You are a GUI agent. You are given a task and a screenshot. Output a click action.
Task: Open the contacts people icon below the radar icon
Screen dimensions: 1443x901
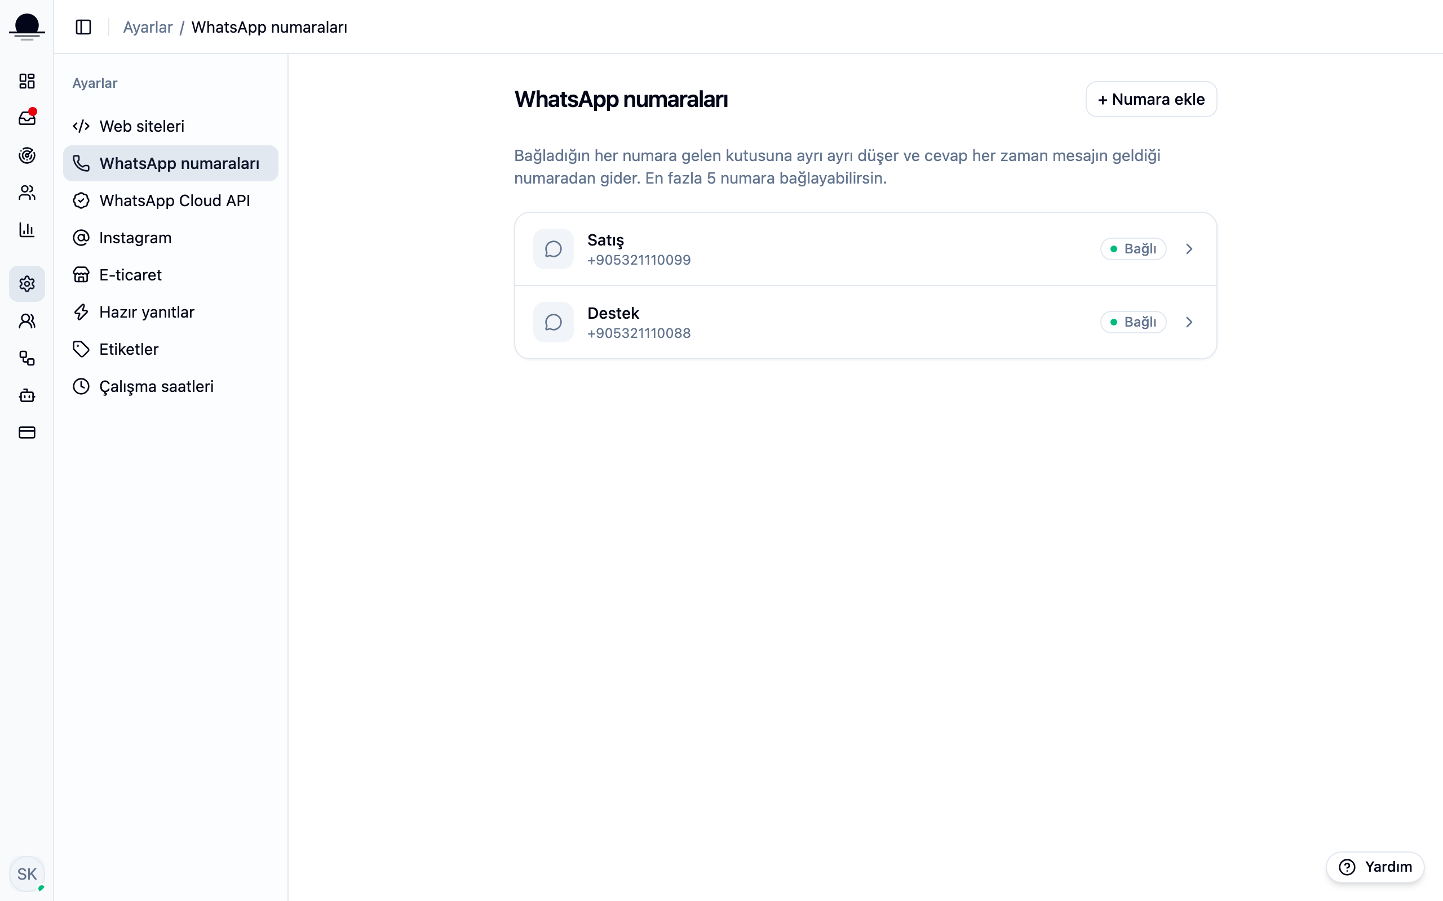pyautogui.click(x=27, y=193)
